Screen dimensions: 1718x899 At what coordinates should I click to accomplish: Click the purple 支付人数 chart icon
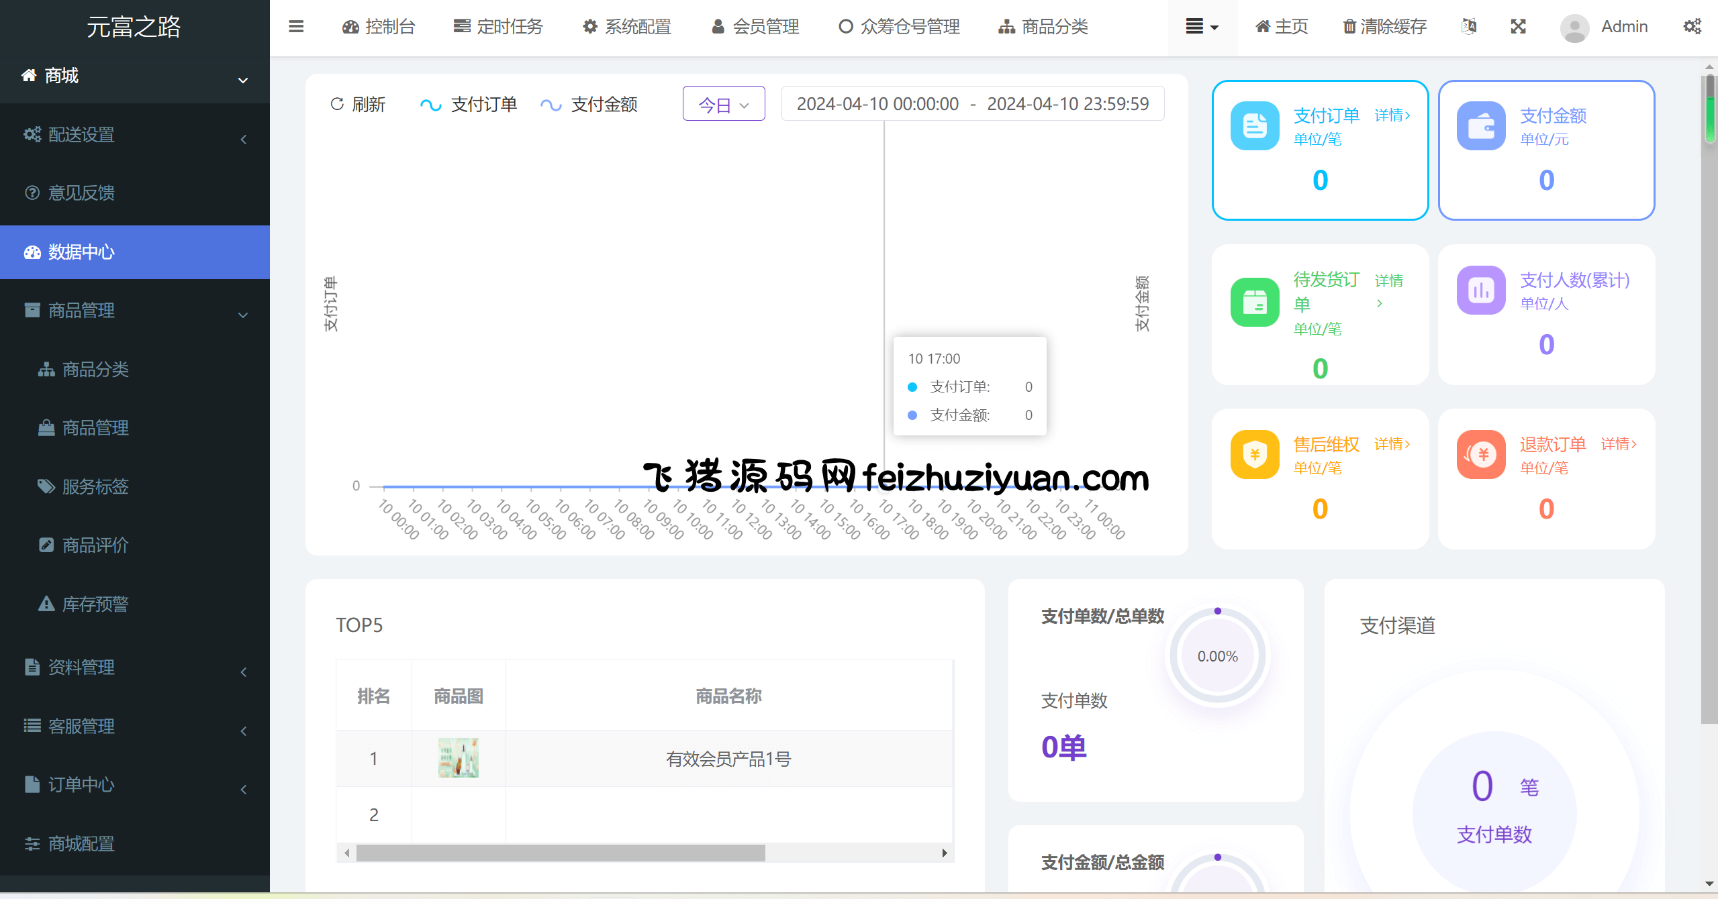tap(1480, 290)
